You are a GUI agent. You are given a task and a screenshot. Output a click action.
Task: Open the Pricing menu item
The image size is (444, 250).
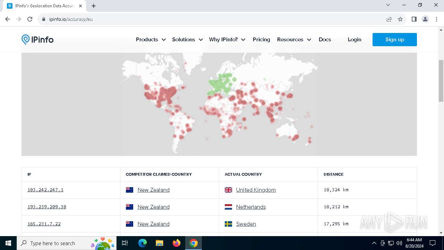(261, 40)
